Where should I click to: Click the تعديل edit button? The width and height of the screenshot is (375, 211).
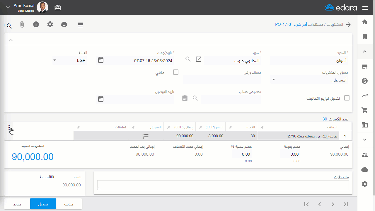[43, 204]
